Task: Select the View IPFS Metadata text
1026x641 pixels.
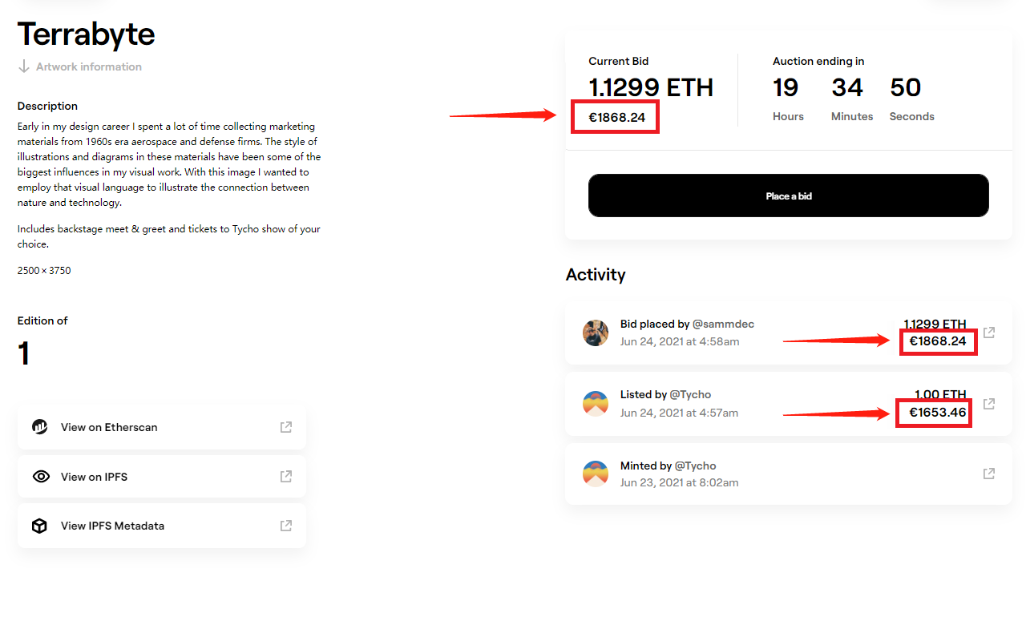Action: click(x=112, y=526)
